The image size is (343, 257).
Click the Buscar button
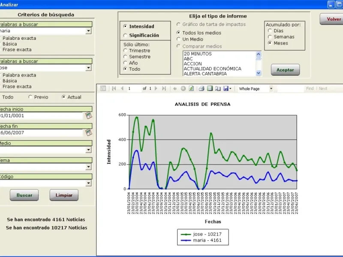[24, 195]
